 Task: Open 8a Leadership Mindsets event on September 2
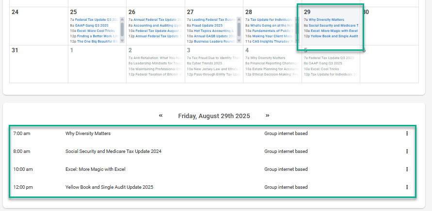tap(154, 63)
